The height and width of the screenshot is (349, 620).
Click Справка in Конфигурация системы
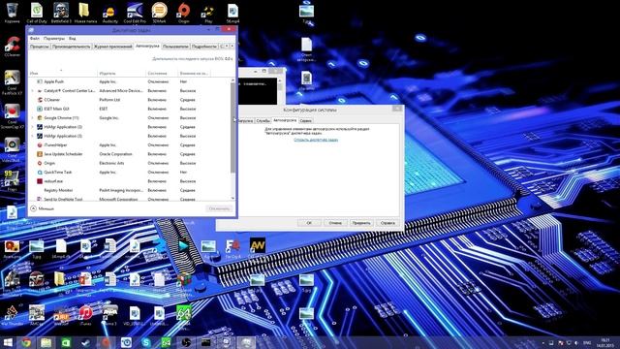(x=387, y=223)
